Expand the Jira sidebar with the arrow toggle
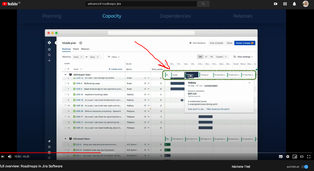Viewport: 314px width, 171px height. pos(56,43)
